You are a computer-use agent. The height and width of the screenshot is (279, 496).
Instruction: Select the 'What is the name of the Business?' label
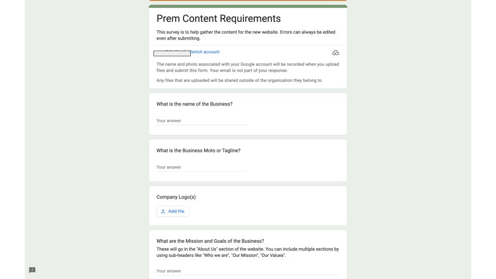pyautogui.click(x=194, y=104)
